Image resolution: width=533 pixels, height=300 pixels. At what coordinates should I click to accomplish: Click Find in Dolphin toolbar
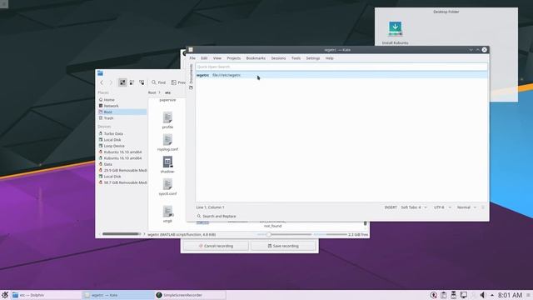(x=158, y=82)
